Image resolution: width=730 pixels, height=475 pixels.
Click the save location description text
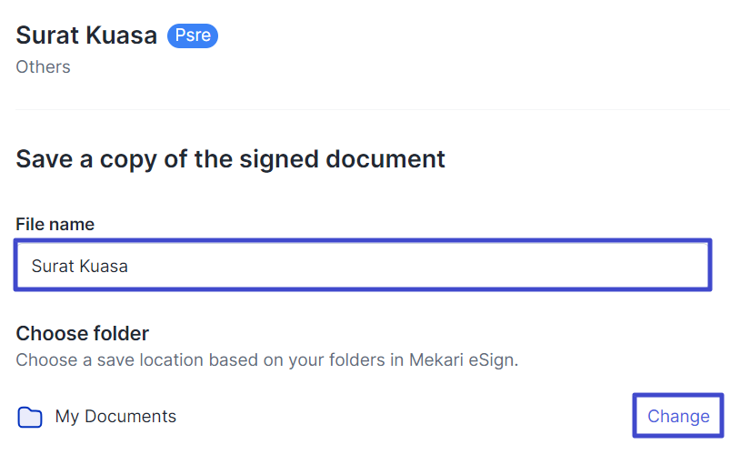[x=266, y=359]
